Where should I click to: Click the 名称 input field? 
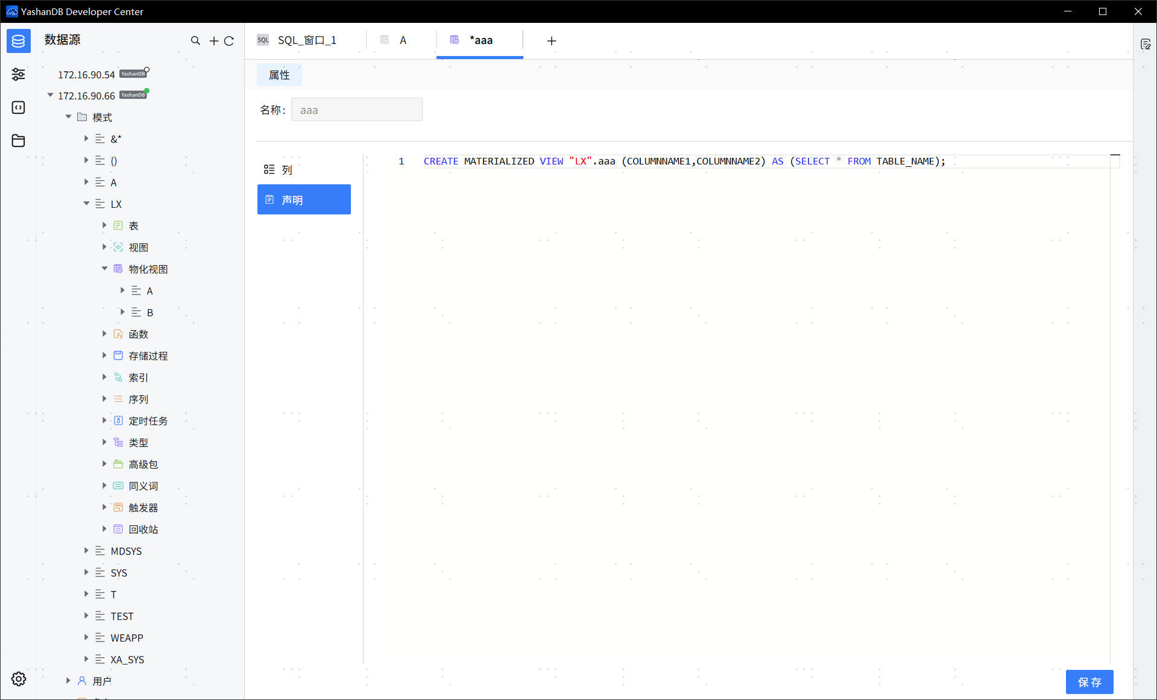(356, 109)
